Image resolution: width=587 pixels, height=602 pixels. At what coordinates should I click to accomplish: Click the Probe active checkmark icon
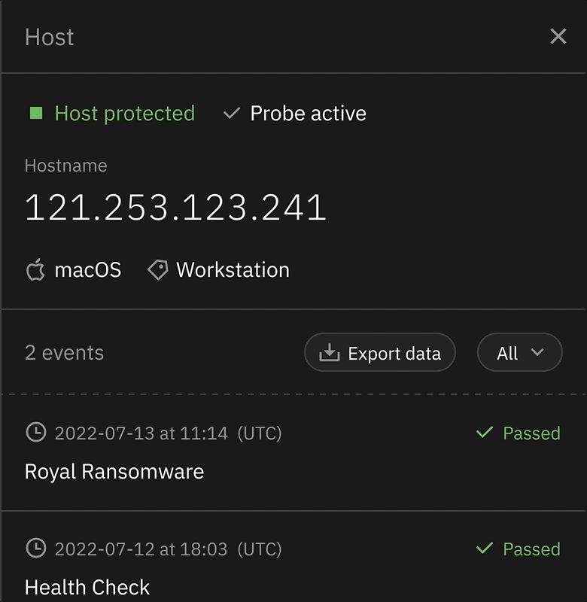point(232,114)
